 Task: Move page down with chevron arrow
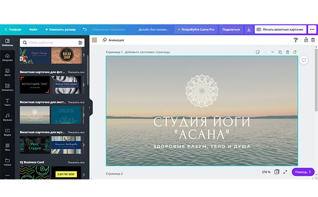273,52
